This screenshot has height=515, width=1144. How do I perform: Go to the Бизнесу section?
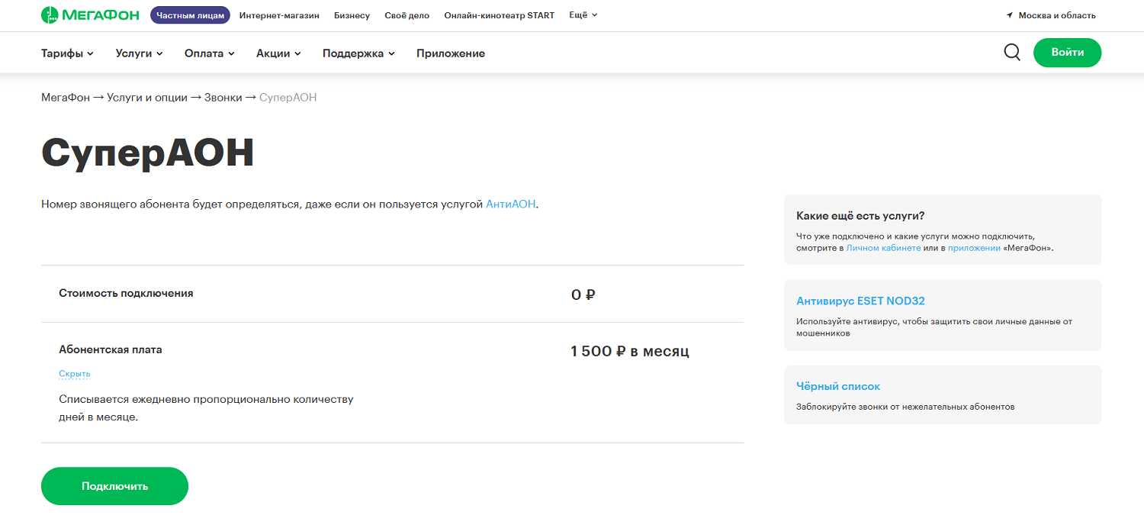coord(352,15)
